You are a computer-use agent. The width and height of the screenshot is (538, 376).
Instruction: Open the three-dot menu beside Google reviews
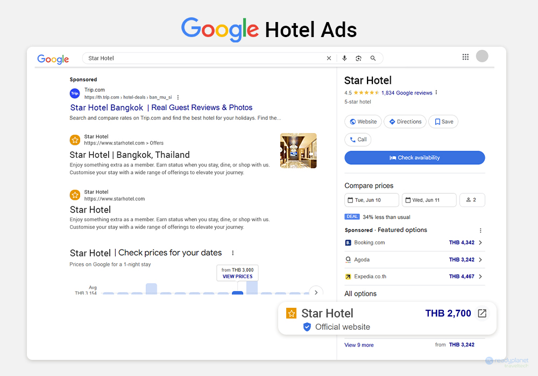(436, 92)
